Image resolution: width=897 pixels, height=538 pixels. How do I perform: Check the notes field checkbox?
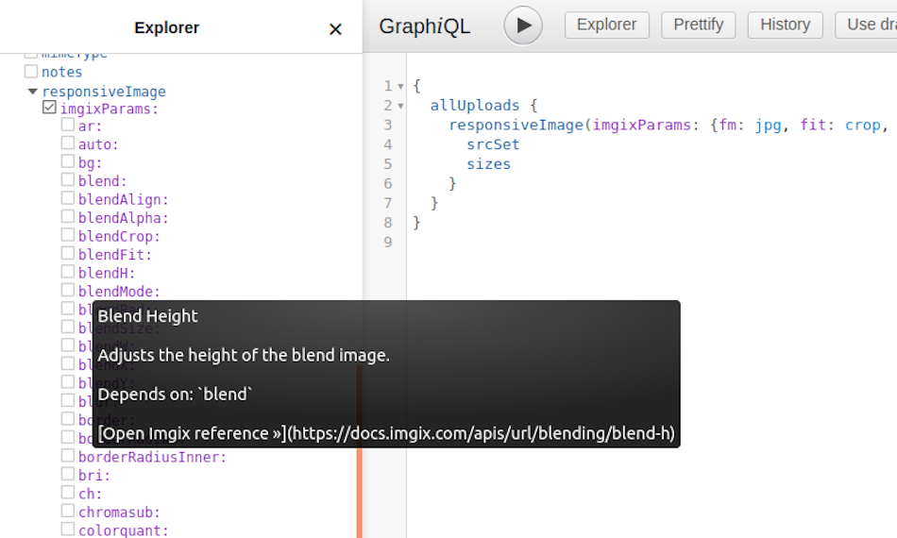click(31, 72)
